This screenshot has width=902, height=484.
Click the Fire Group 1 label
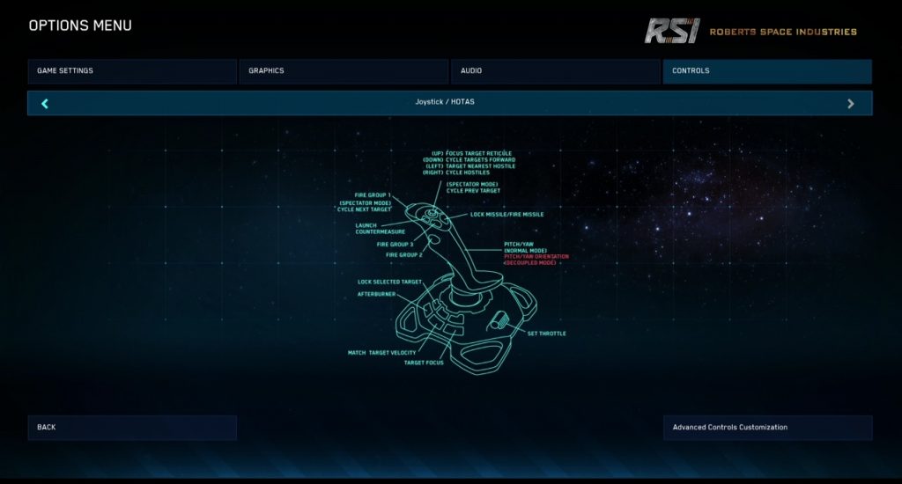pyautogui.click(x=373, y=195)
